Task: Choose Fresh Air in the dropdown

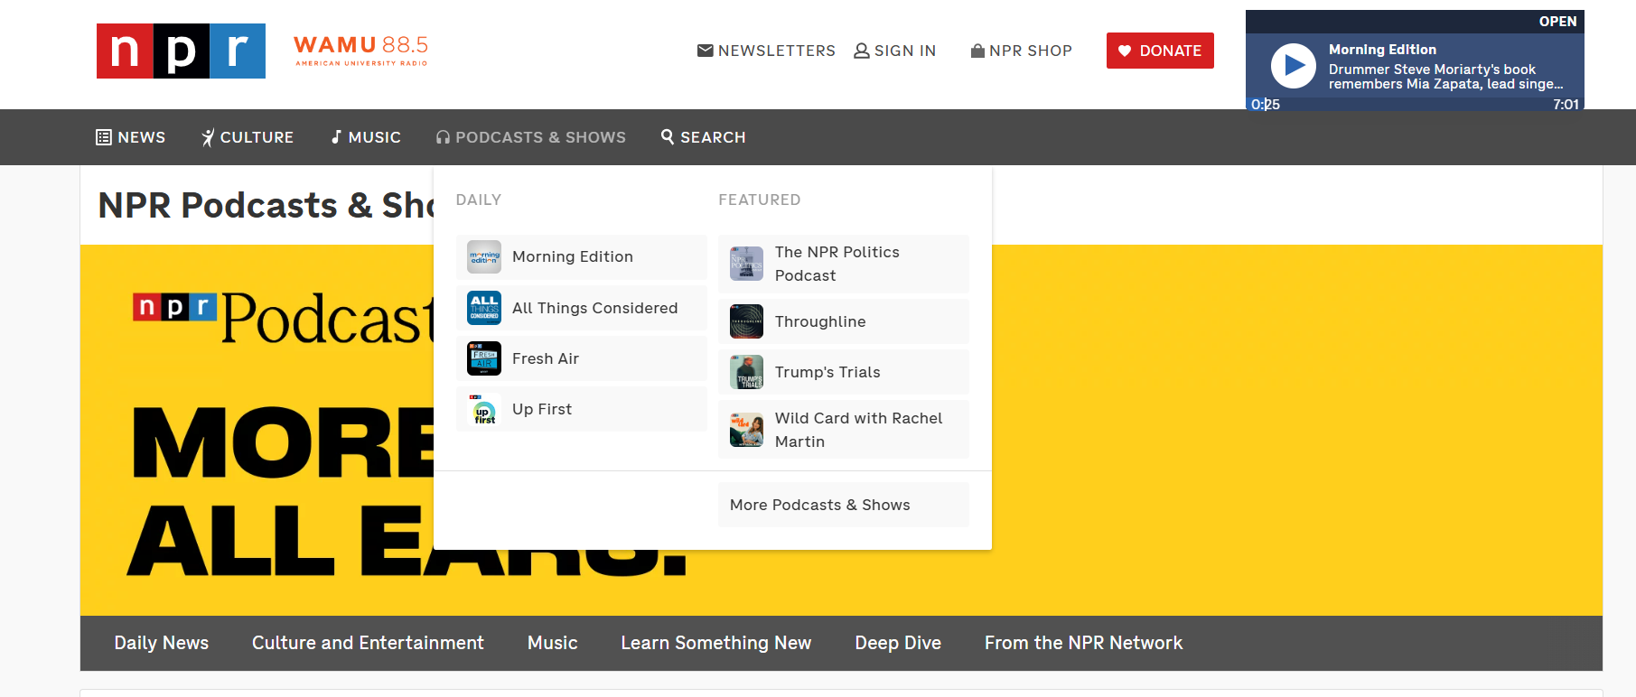Action: [582, 358]
